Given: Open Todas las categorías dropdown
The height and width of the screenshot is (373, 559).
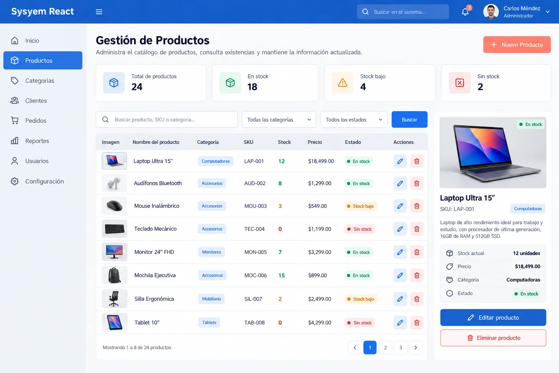Looking at the screenshot, I should (279, 119).
